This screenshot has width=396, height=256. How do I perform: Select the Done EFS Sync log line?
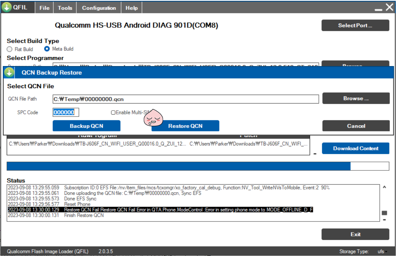[52, 199]
